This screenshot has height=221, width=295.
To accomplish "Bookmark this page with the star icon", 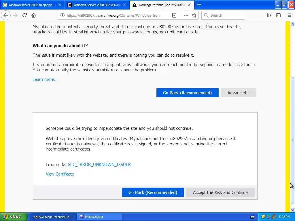I will (194, 15).
